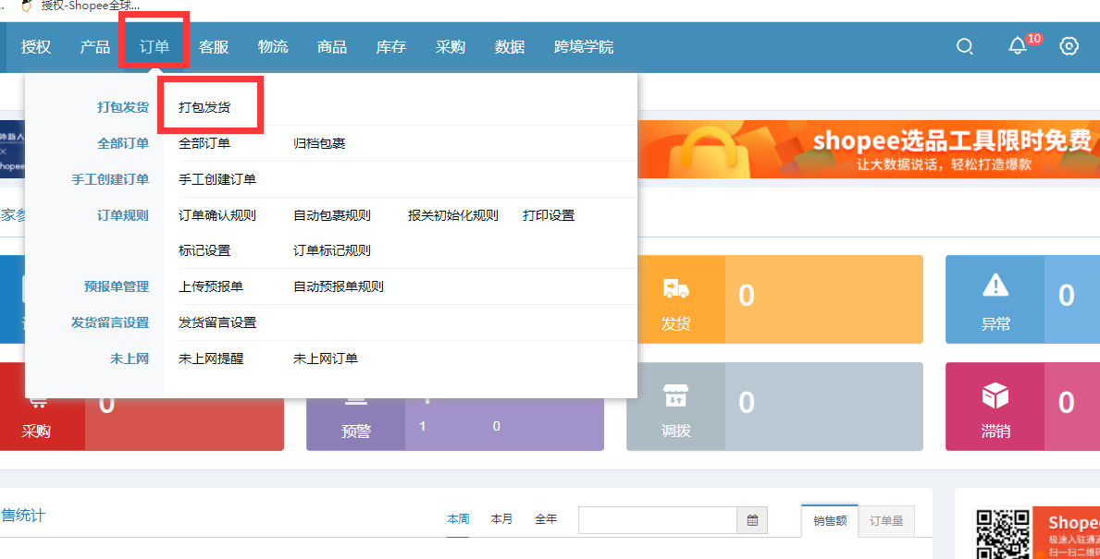
Task: Open 上传预报单 link
Action: point(210,286)
